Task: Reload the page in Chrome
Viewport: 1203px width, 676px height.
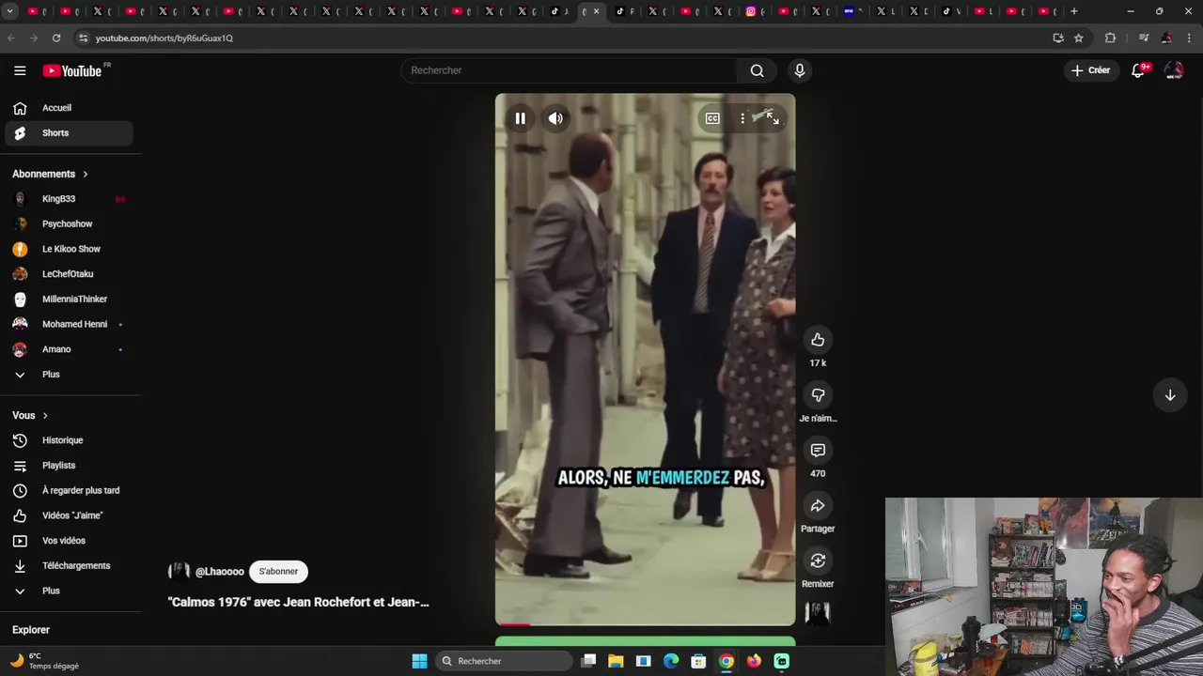Action: pos(56,38)
